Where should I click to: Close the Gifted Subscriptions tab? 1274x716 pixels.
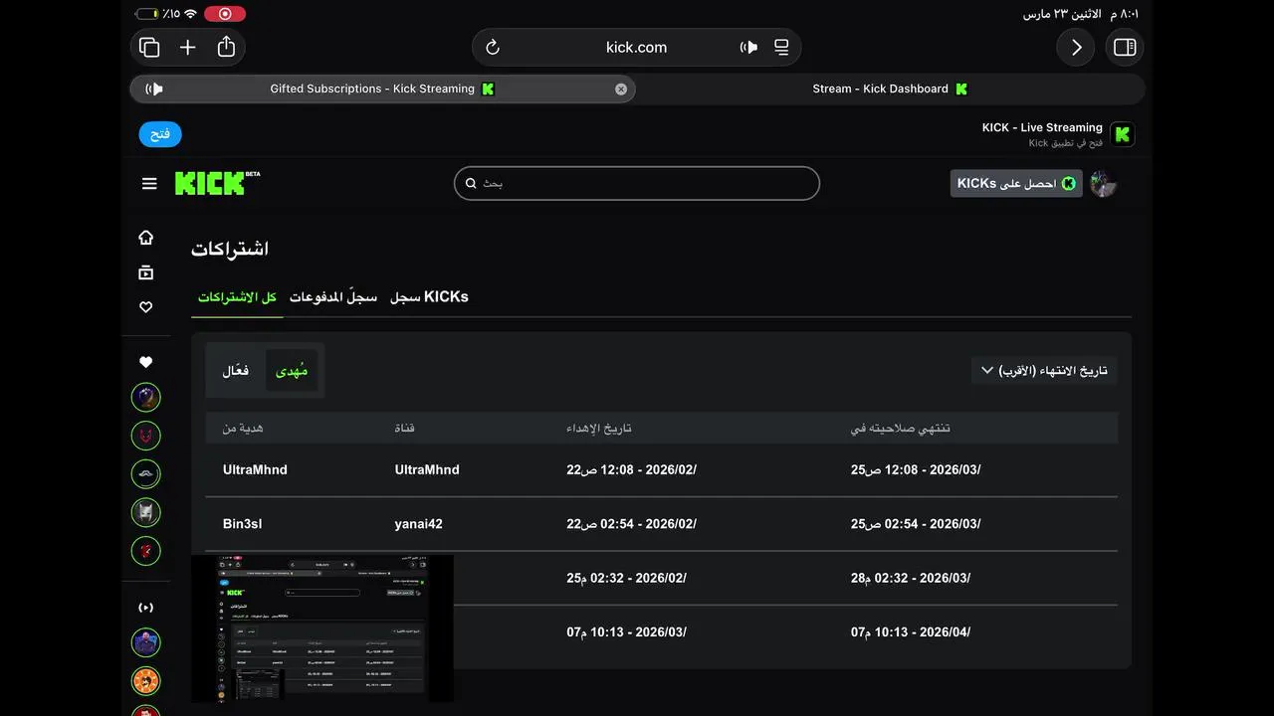621,89
